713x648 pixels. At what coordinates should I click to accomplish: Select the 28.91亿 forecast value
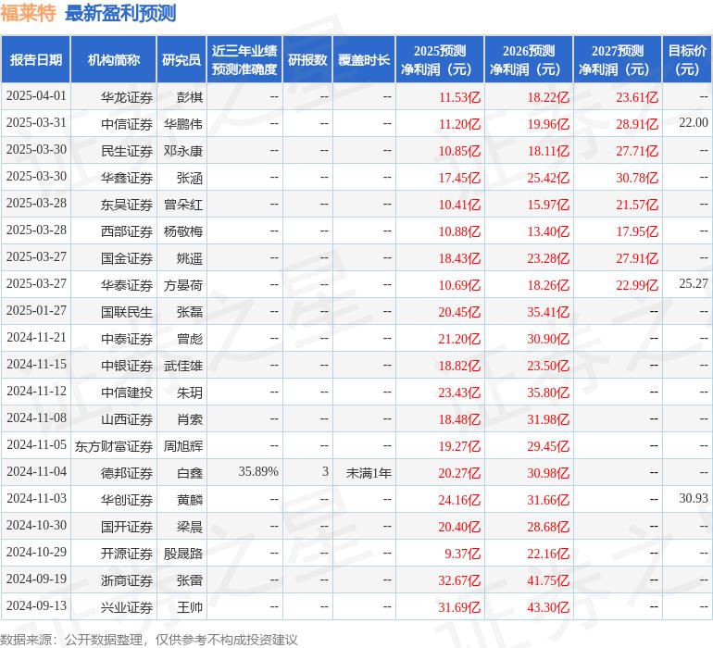[637, 124]
